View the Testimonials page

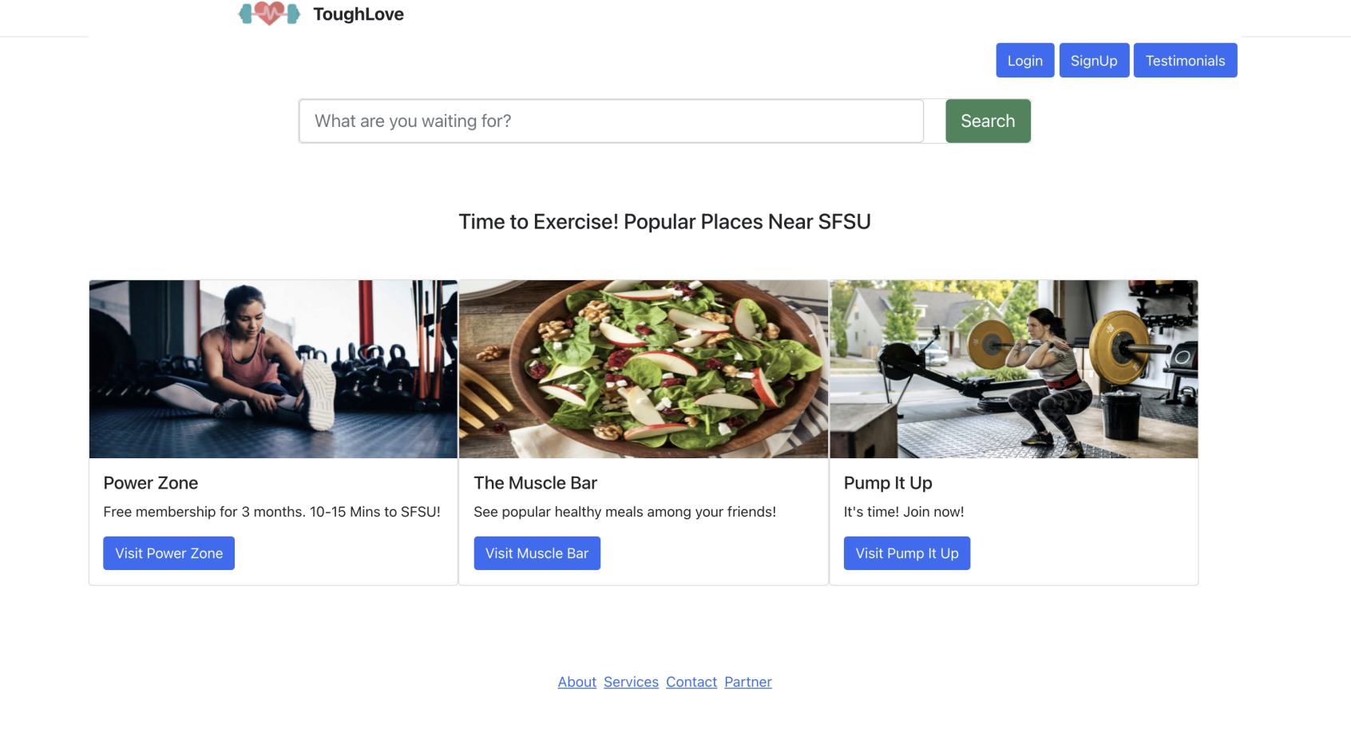tap(1185, 61)
